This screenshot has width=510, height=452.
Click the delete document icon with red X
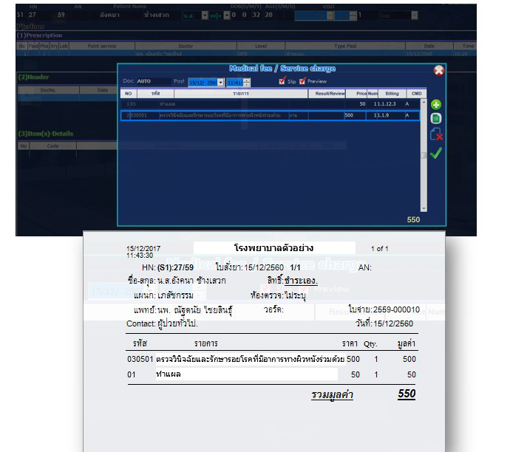[436, 134]
